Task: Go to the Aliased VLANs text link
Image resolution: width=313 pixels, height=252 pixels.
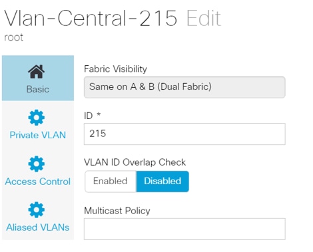Action: (38, 227)
